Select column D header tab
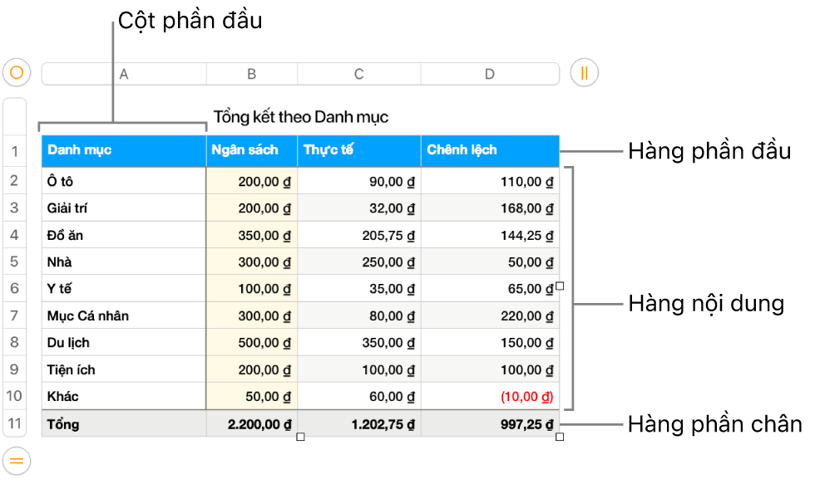This screenshot has width=815, height=479. click(490, 74)
